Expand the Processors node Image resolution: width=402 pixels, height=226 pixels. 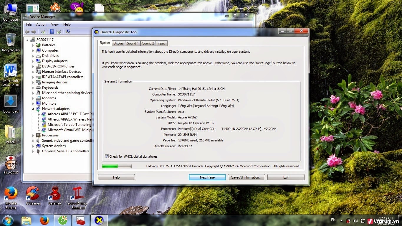click(33, 135)
